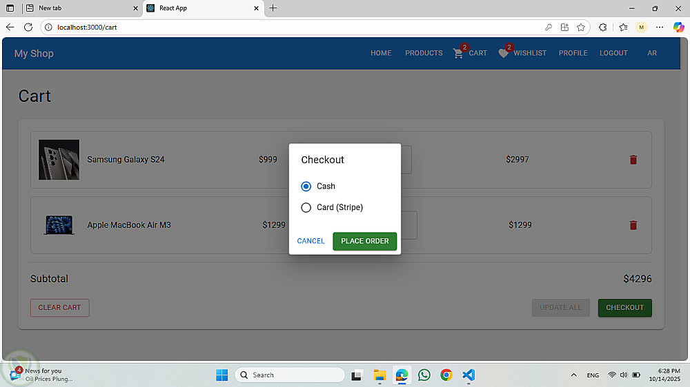Open the wishlist heart icon
This screenshot has width=690, height=387.
504,53
